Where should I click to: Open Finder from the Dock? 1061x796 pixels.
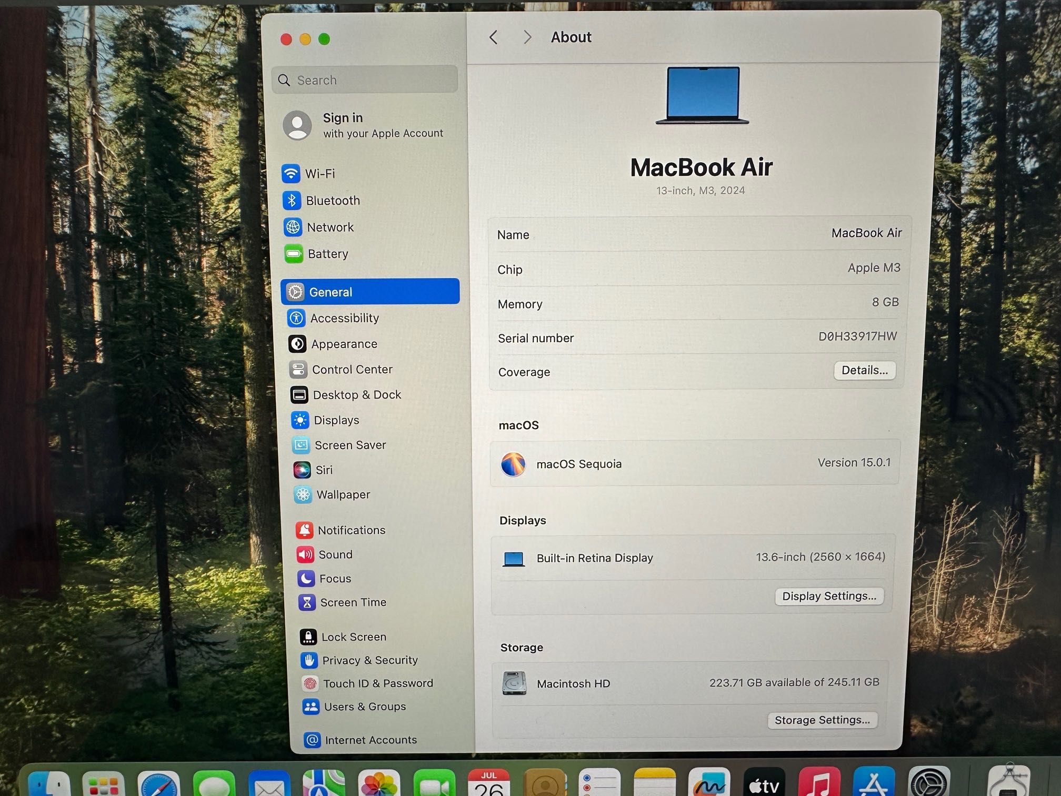coord(49,784)
